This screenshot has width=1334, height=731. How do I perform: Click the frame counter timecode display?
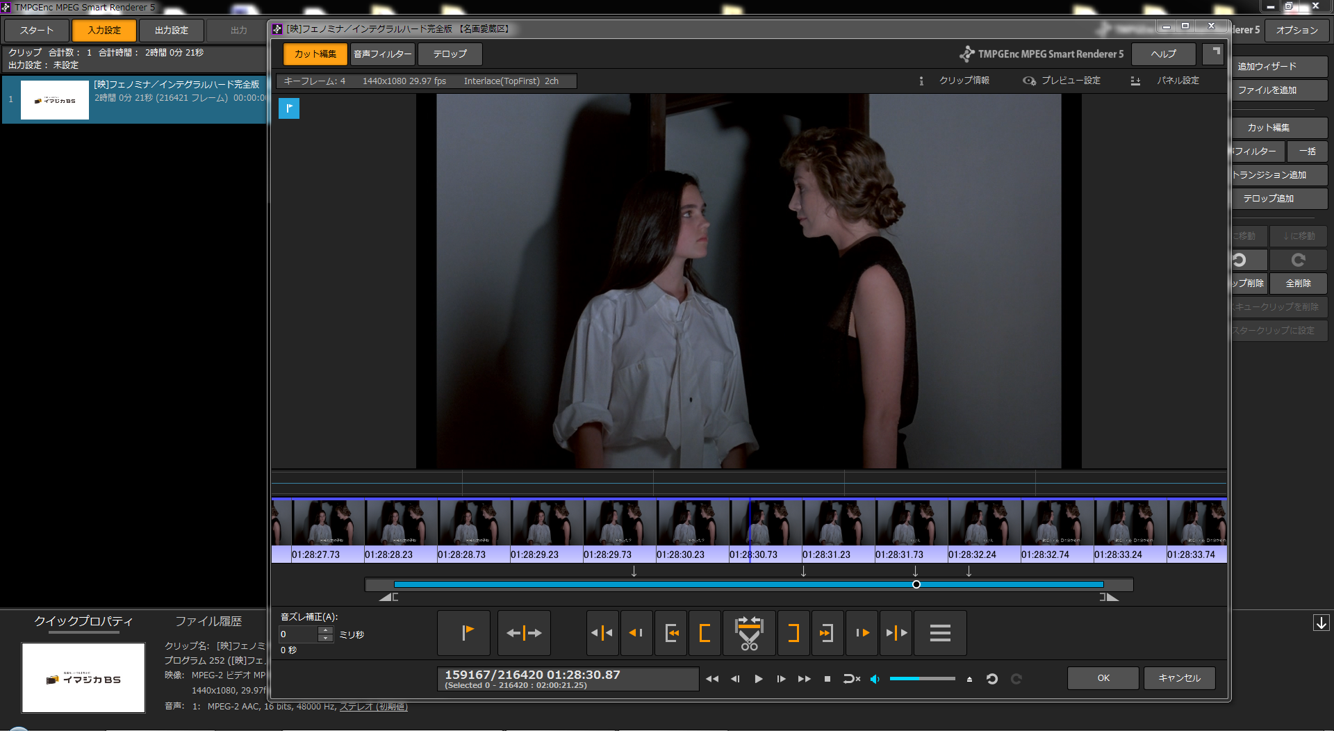568,679
